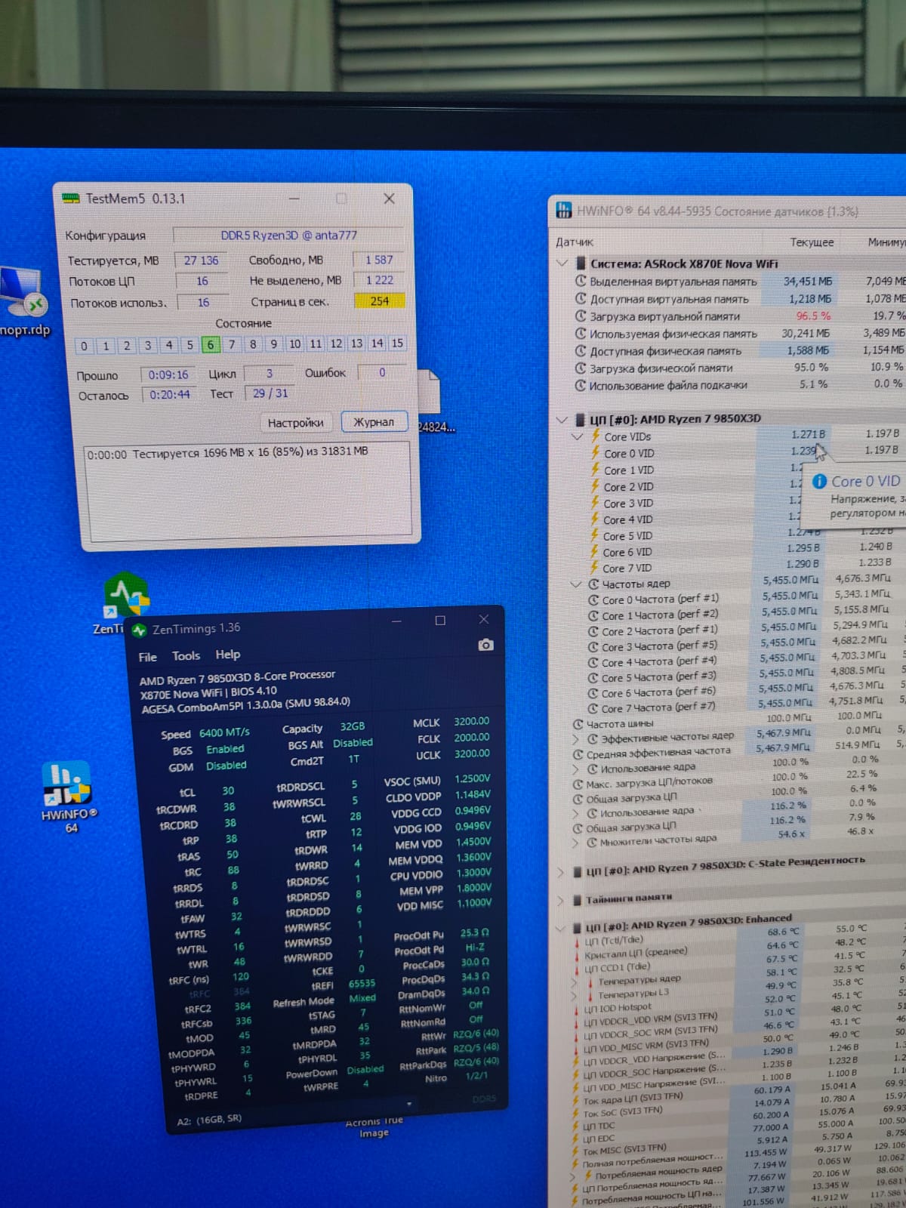906x1208 pixels.
Task: Click TestMem5 title bar memory chip icon
Action: (71, 199)
